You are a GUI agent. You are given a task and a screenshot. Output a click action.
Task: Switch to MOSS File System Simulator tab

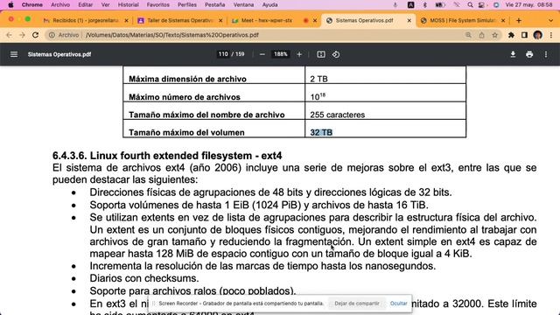tap(463, 21)
